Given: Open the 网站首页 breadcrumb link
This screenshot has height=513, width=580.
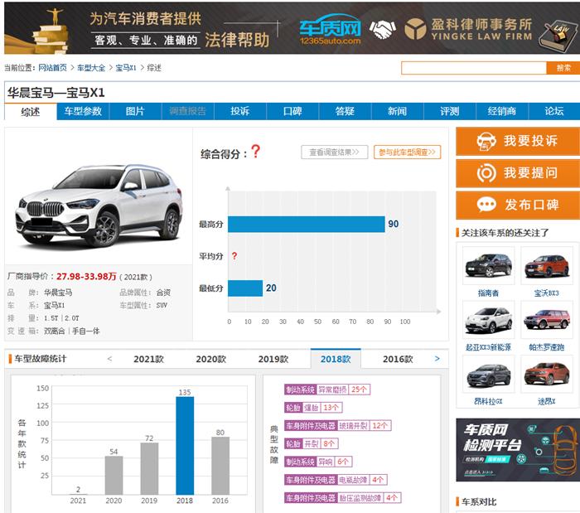Looking at the screenshot, I should point(52,68).
